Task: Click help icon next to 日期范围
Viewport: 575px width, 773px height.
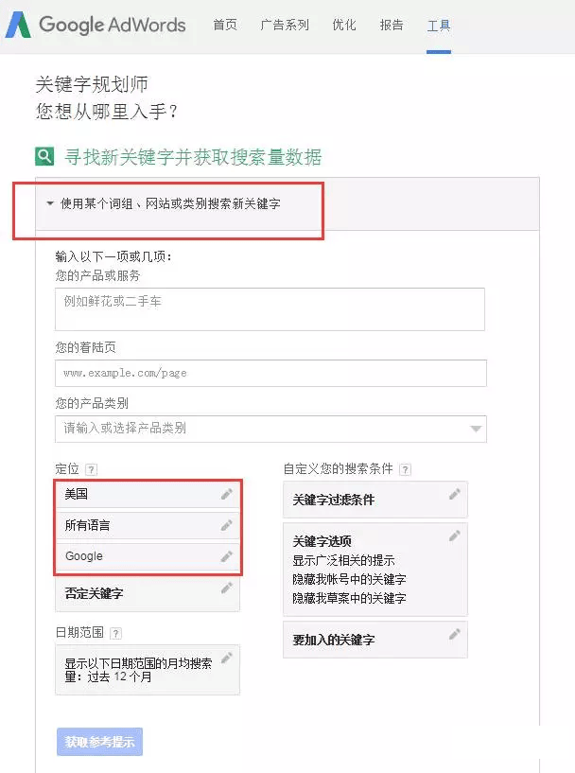Action: (115, 633)
